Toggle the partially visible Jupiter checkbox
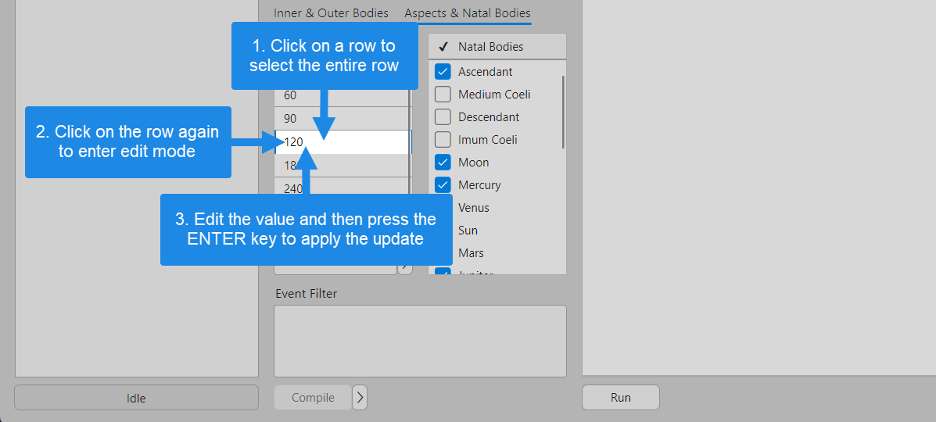The image size is (936, 422). tap(443, 271)
